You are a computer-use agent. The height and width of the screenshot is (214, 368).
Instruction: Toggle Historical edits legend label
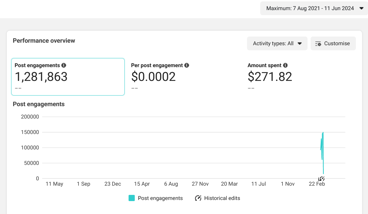pos(222,198)
